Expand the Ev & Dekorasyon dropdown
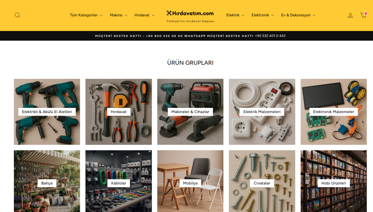This screenshot has height=212, width=373. [x=298, y=15]
